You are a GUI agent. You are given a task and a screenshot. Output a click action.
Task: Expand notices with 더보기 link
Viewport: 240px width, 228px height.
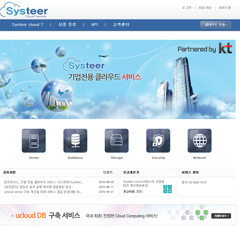(108, 172)
